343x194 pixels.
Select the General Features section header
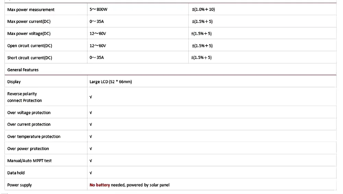(x=23, y=70)
